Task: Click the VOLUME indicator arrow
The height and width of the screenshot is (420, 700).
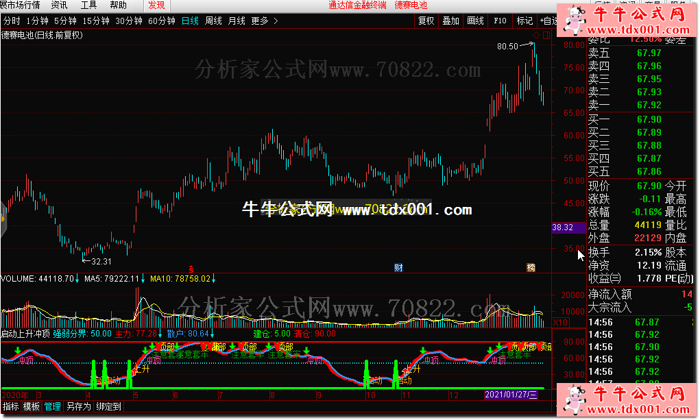Action: pyautogui.click(x=77, y=279)
